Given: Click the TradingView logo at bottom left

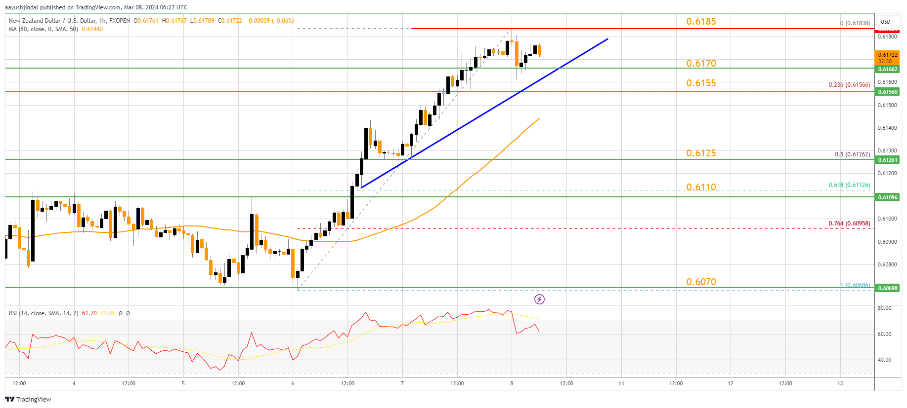Looking at the screenshot, I should (x=28, y=399).
